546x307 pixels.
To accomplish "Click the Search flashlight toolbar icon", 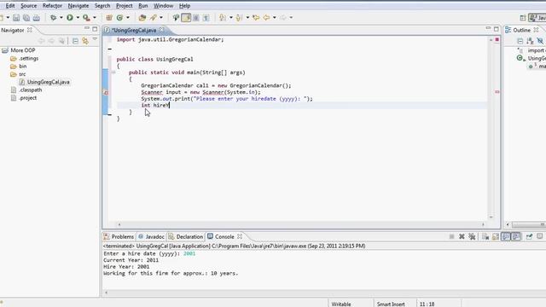I will [154, 17].
